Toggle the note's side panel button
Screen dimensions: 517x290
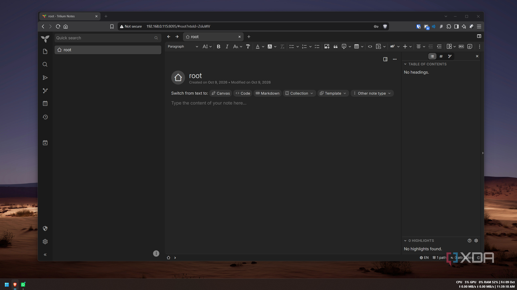point(385,59)
